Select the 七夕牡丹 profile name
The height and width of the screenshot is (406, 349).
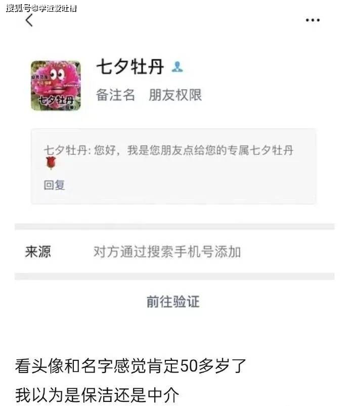[130, 66]
